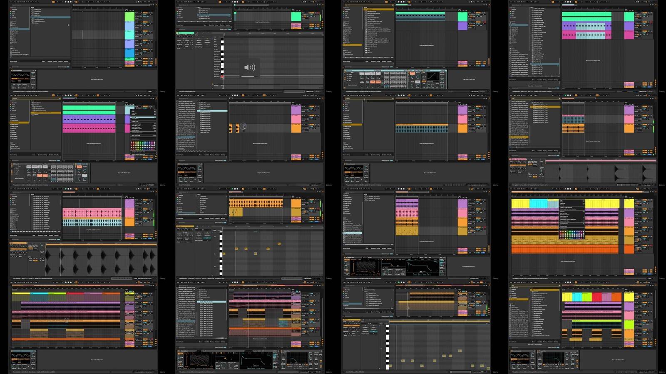Select the red clip in the bottom-right arrangement
The image size is (666, 374).
(597, 297)
